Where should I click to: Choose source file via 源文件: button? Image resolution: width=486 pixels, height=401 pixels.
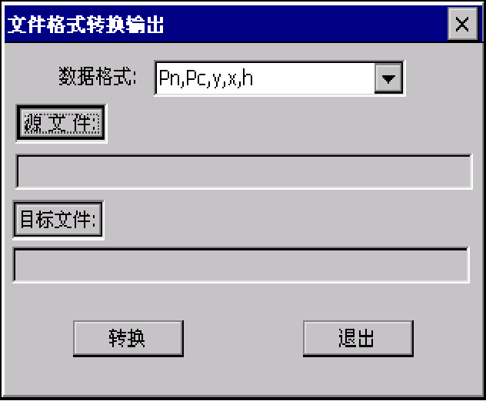[61, 123]
